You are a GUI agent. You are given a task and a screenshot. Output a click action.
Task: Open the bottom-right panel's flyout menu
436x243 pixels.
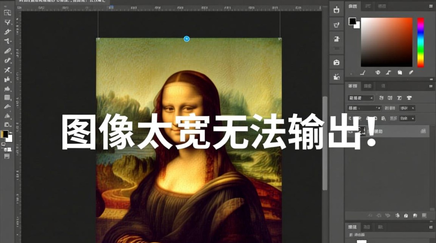point(431,227)
